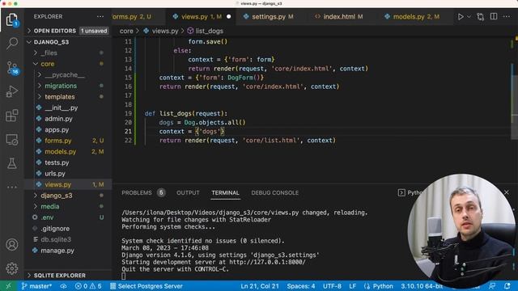Select Python language mode in status bar

pyautogui.click(x=379, y=286)
